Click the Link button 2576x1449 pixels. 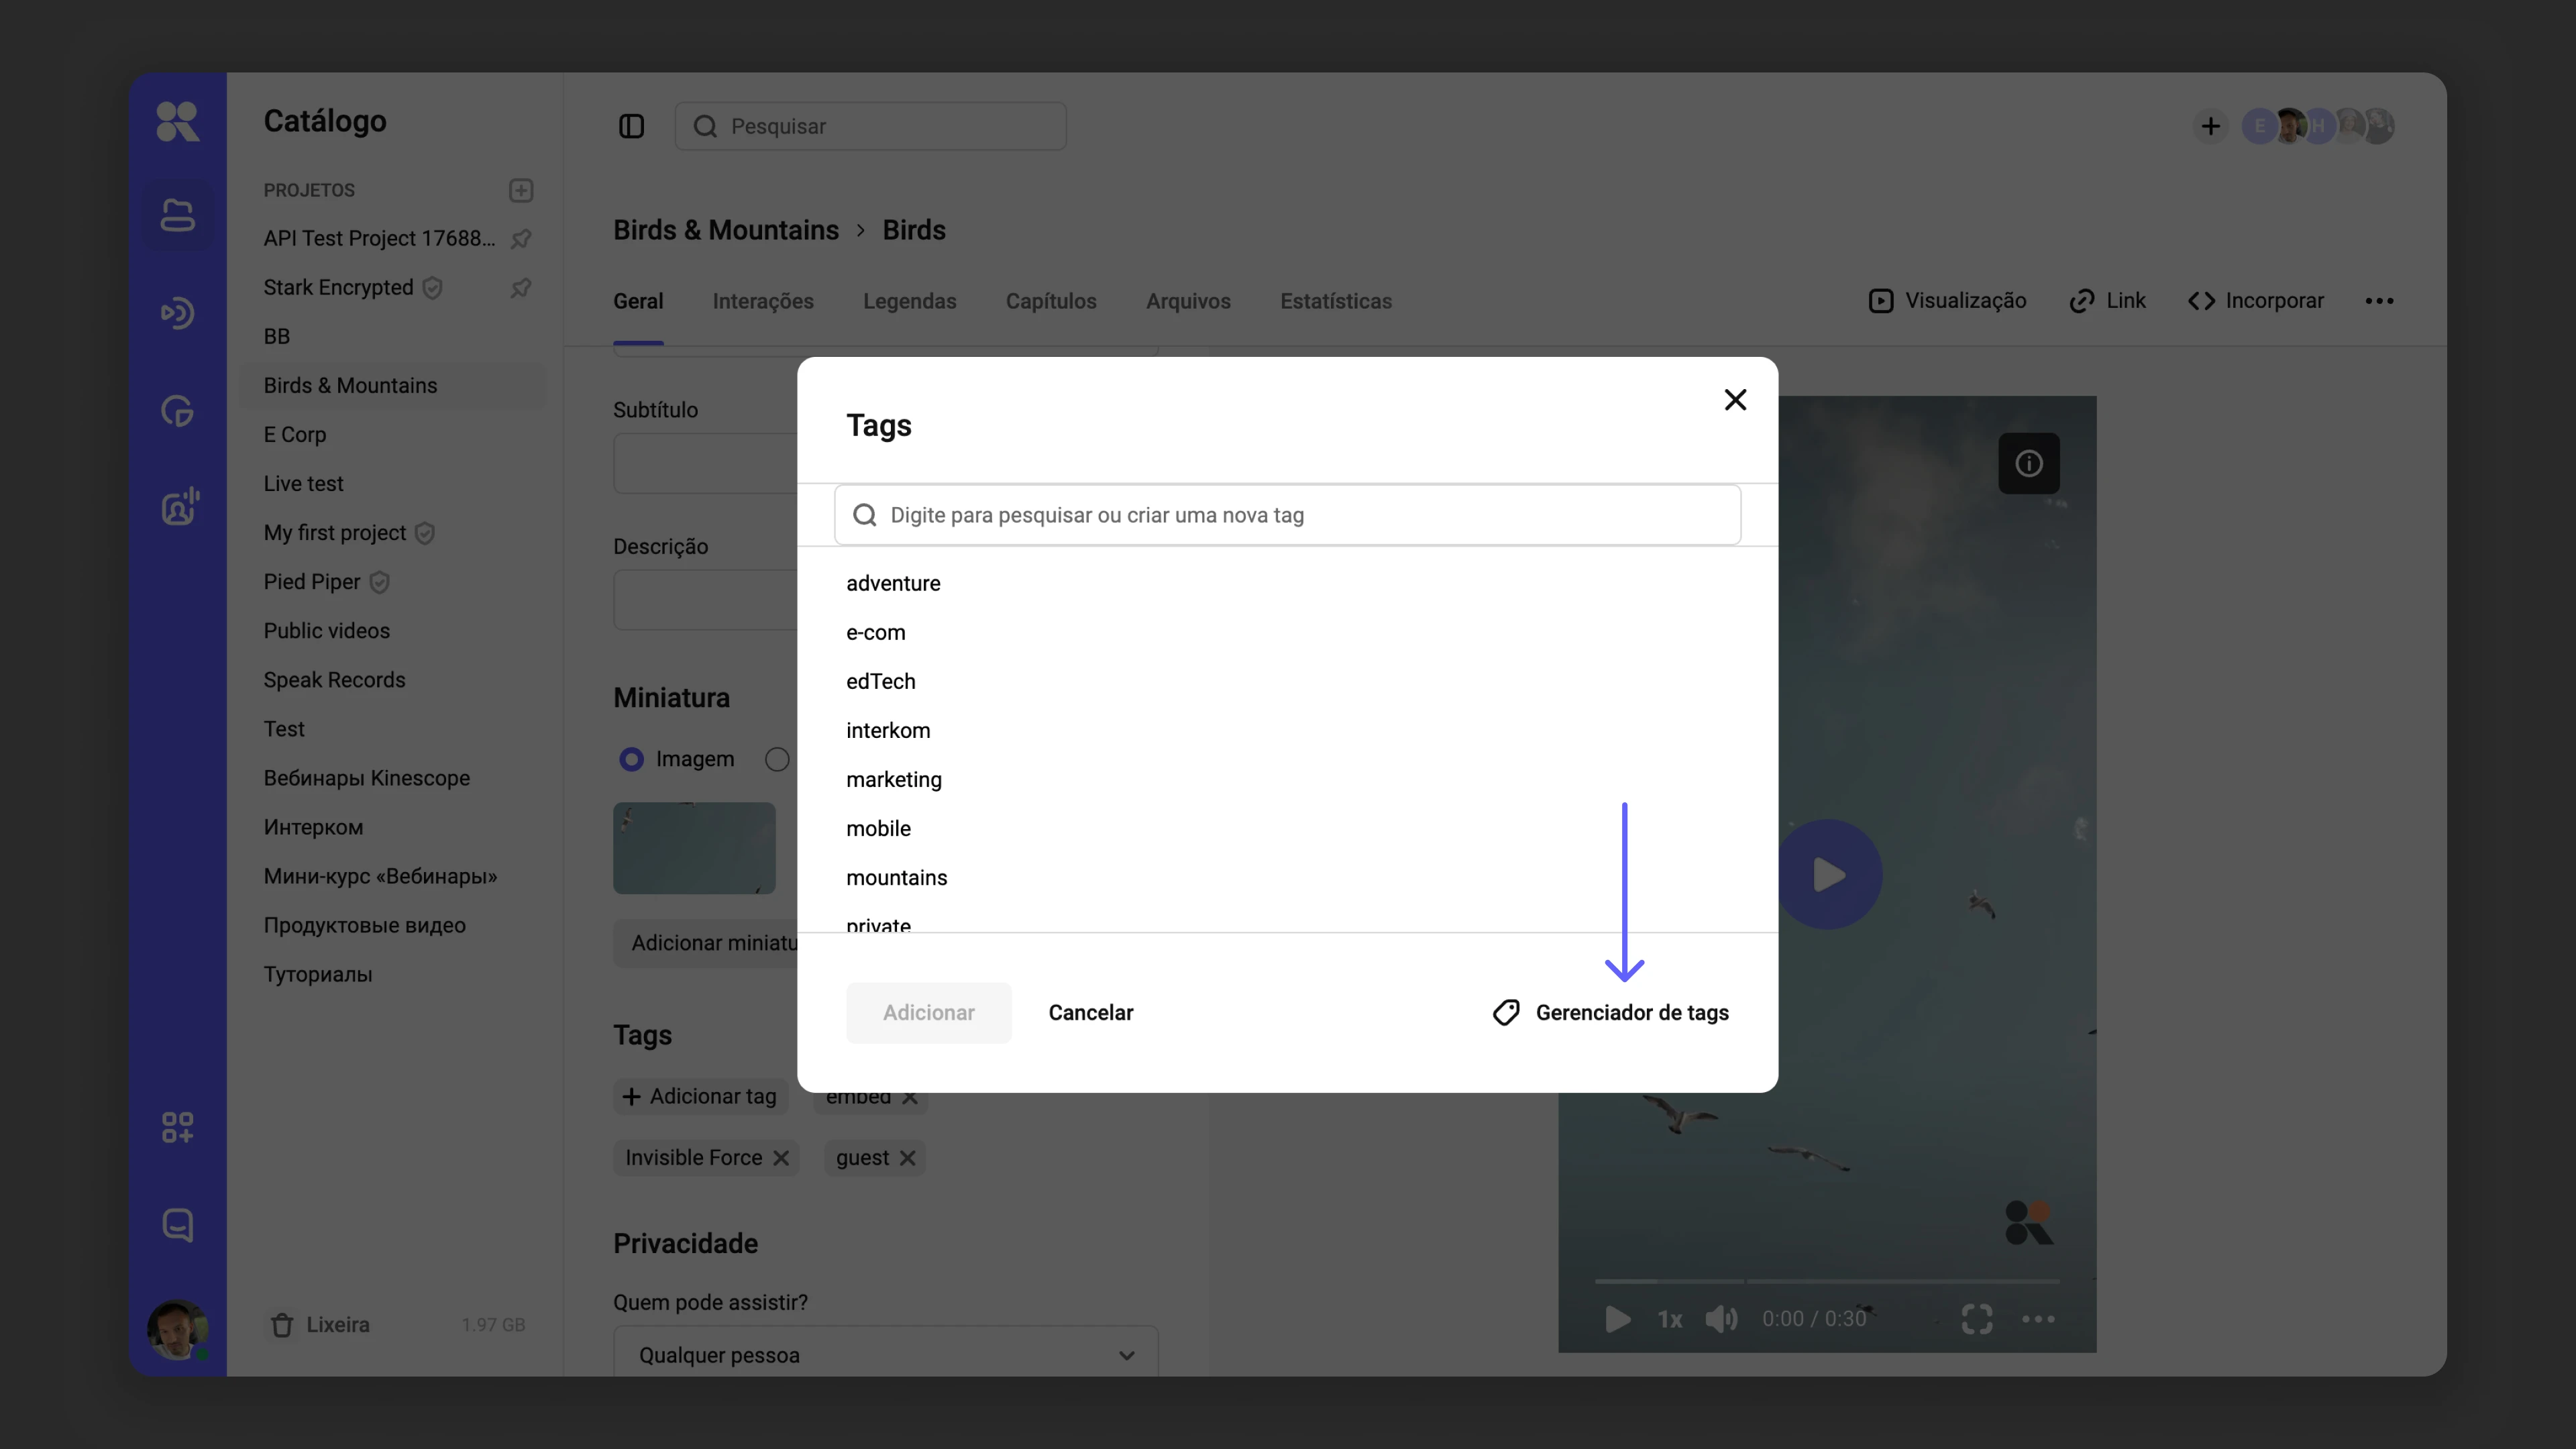[2107, 301]
